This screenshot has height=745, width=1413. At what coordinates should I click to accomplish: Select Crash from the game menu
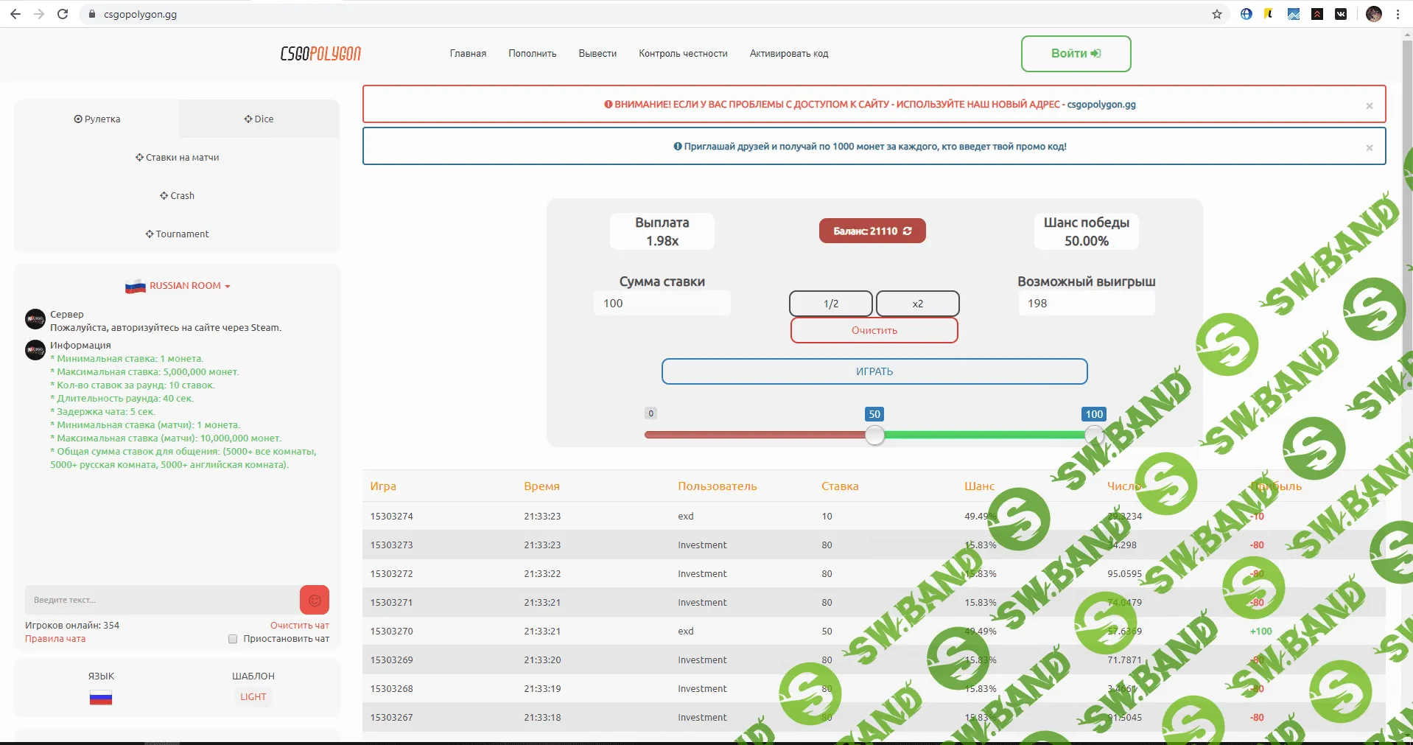click(177, 196)
